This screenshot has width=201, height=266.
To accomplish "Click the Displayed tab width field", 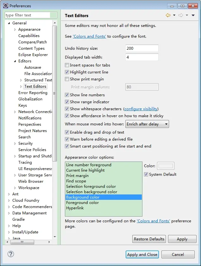I will pos(142,57).
